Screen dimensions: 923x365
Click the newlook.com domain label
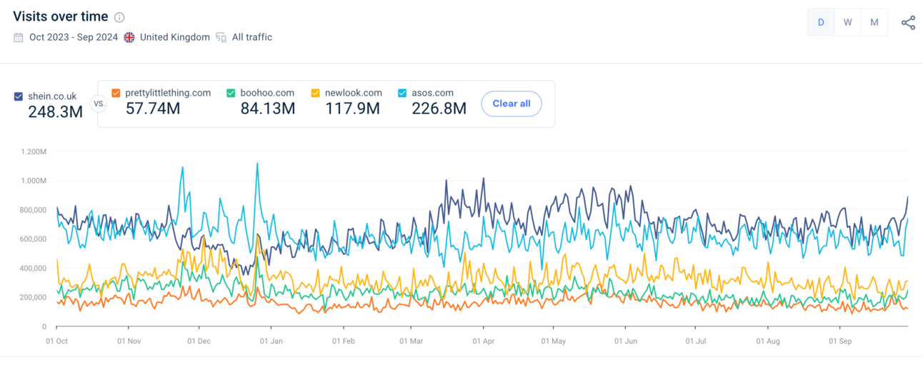pyautogui.click(x=354, y=93)
